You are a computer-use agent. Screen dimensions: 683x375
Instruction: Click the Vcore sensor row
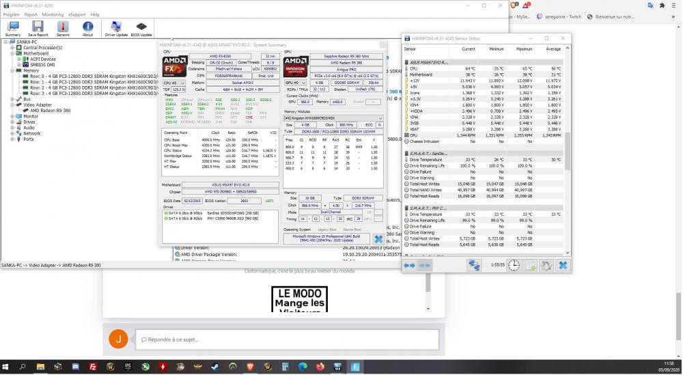[x=484, y=93]
